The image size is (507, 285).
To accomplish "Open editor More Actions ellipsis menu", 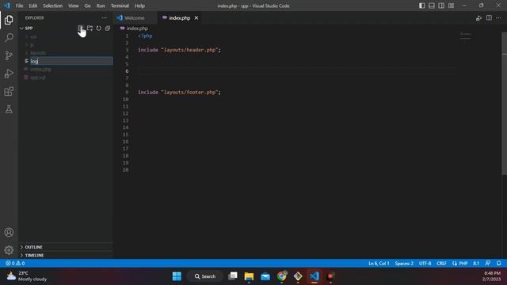I will point(498,18).
